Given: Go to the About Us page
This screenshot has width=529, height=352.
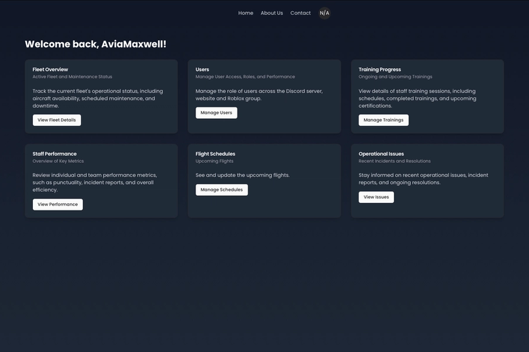Looking at the screenshot, I should pos(272,13).
